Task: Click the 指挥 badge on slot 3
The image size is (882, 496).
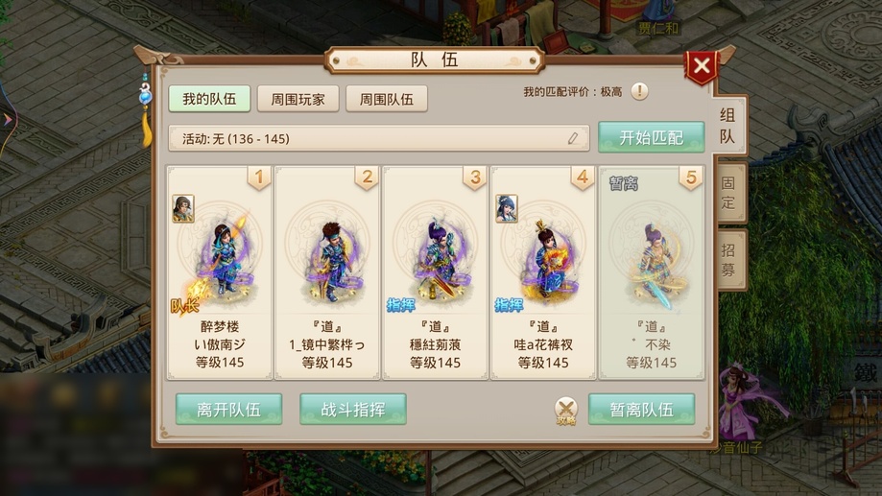Action: click(x=401, y=305)
